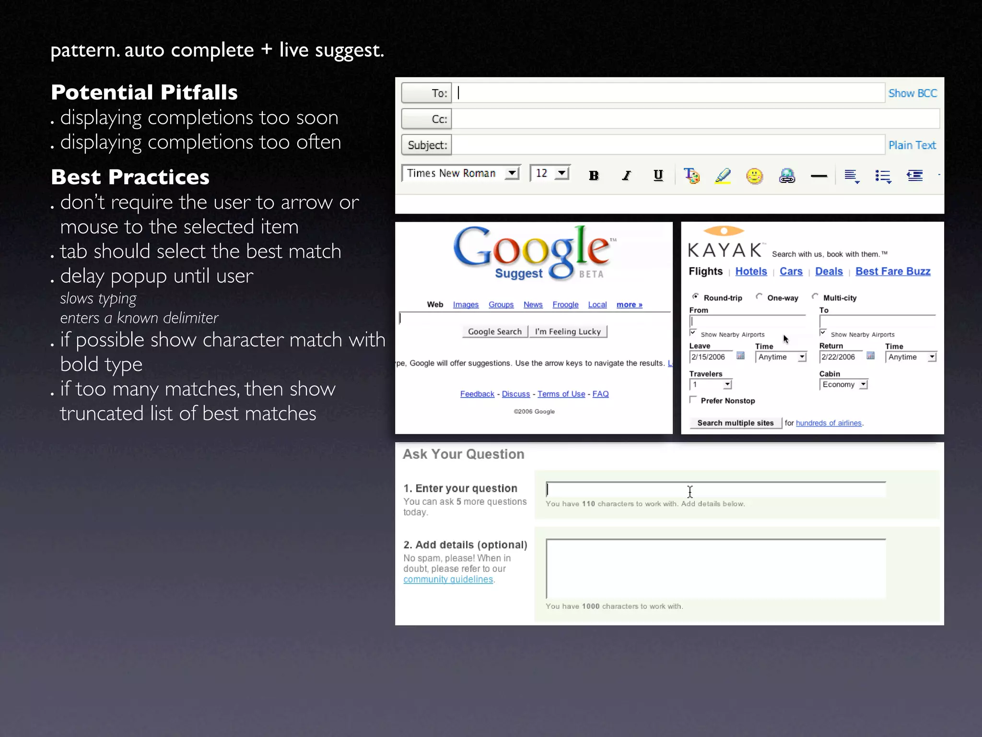Open the Travelers count dropdown
982x737 pixels.
(x=710, y=384)
